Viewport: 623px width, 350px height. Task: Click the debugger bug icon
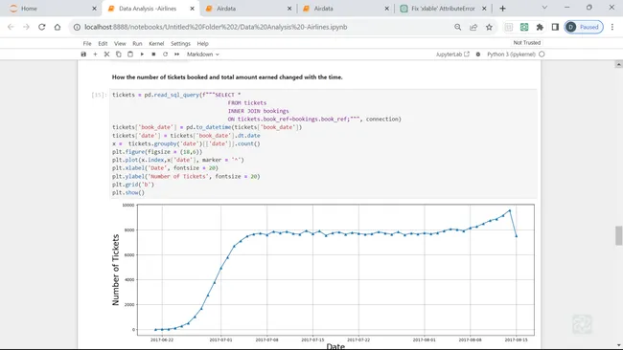click(x=478, y=55)
